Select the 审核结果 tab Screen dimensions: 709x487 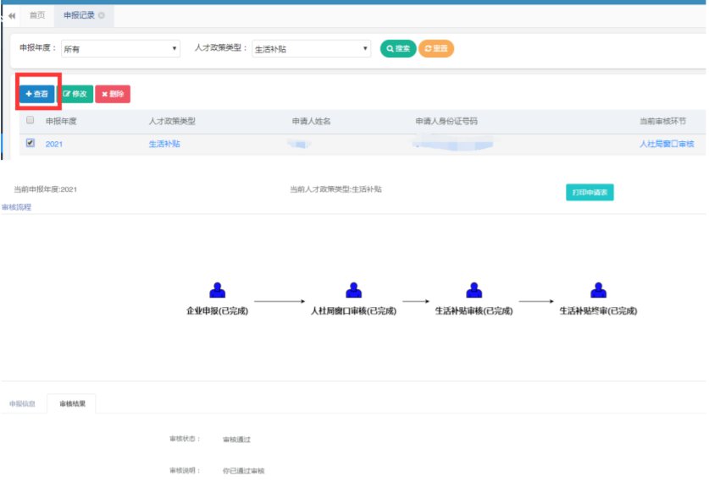click(72, 404)
